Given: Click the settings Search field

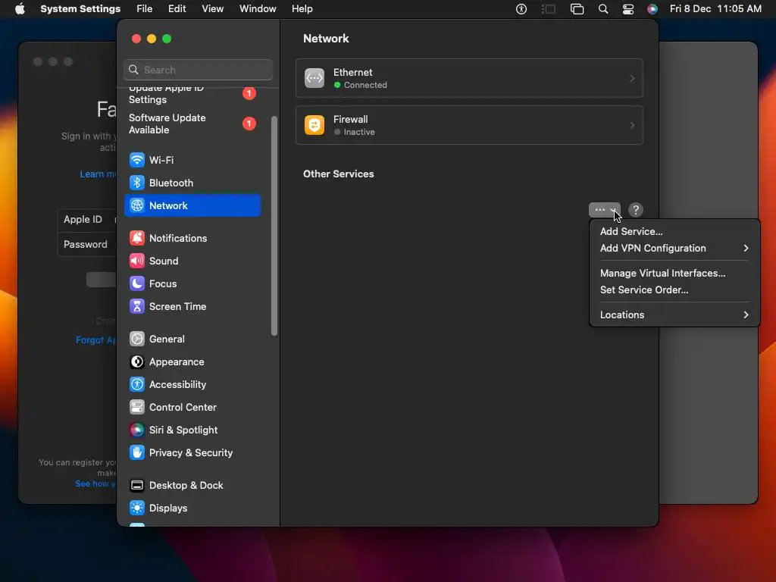Looking at the screenshot, I should tap(198, 70).
